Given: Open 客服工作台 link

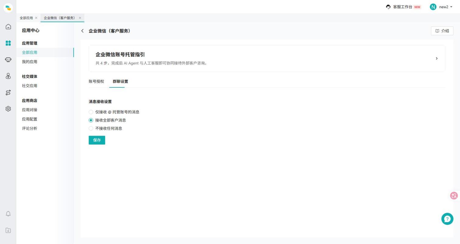Looking at the screenshot, I should pos(402,7).
